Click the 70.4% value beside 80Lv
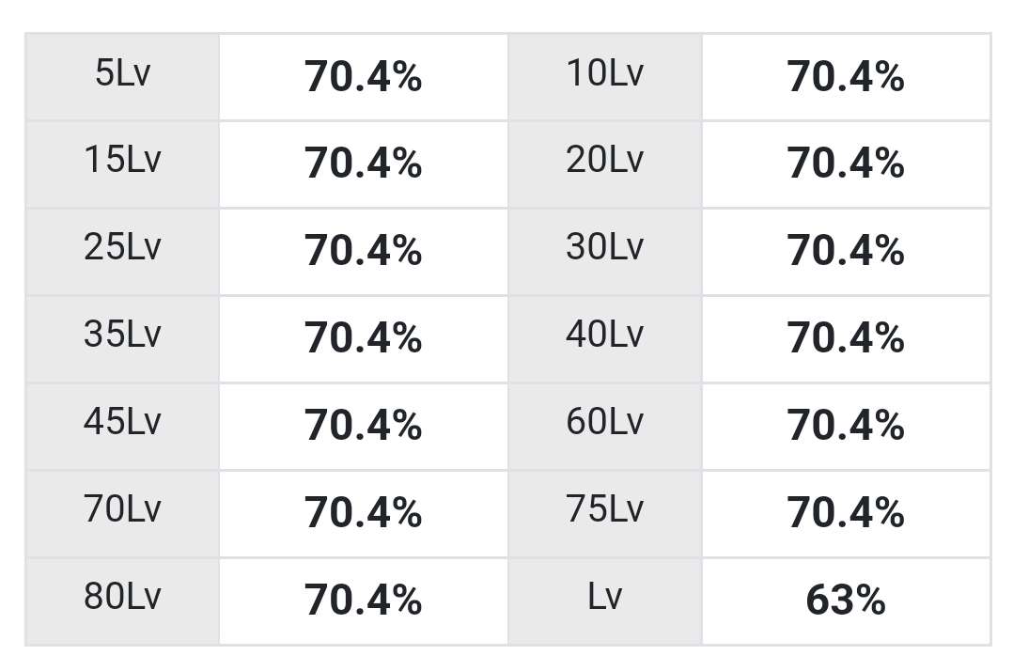 363,601
